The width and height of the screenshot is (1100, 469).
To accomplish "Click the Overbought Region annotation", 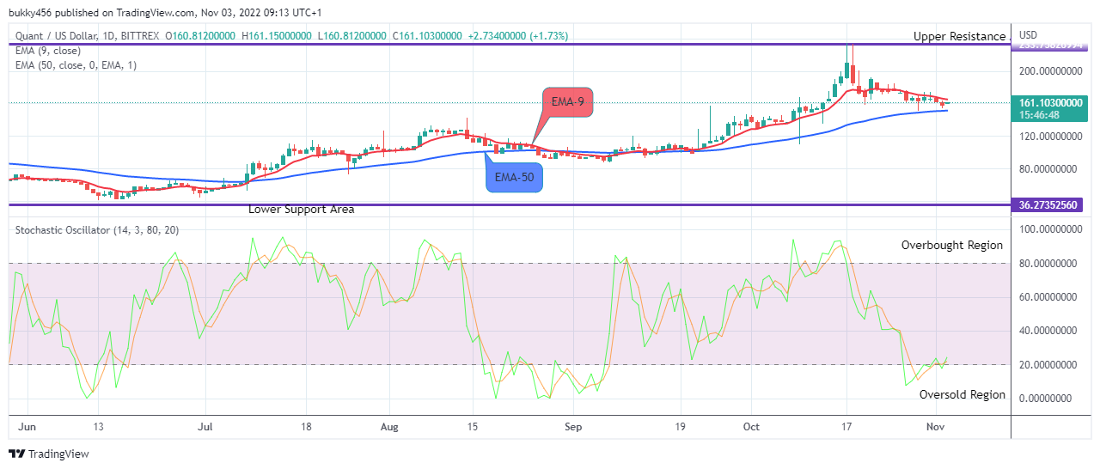I will click(952, 245).
